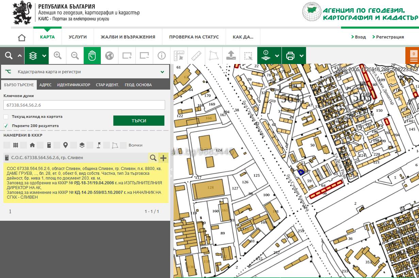The image size is (419, 278).
Task: Toggle the layers stack filter checkbox
Action: (74, 145)
